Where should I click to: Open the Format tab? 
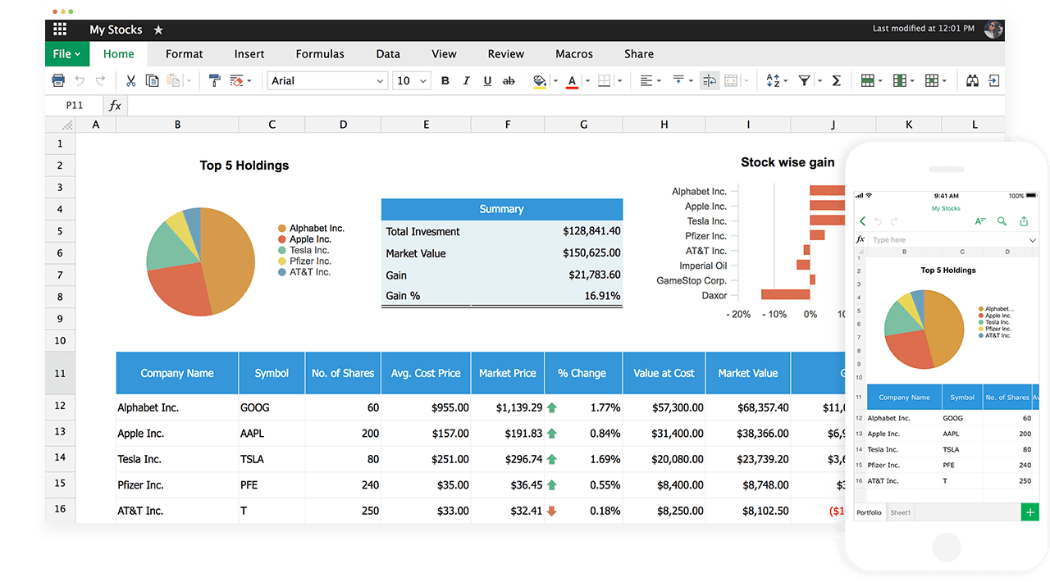184,54
